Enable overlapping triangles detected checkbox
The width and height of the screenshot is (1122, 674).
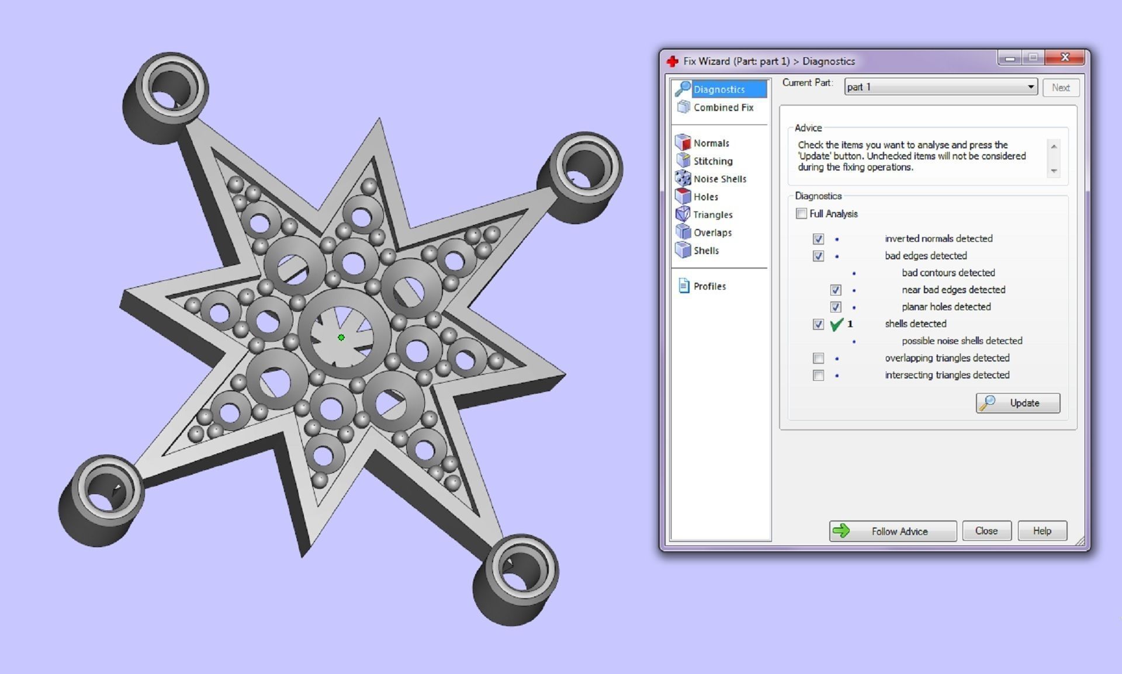(x=818, y=358)
